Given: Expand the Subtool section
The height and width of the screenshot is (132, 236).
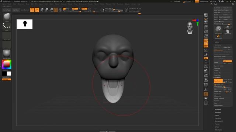Looking at the screenshot, I should pyautogui.click(x=217, y=42).
